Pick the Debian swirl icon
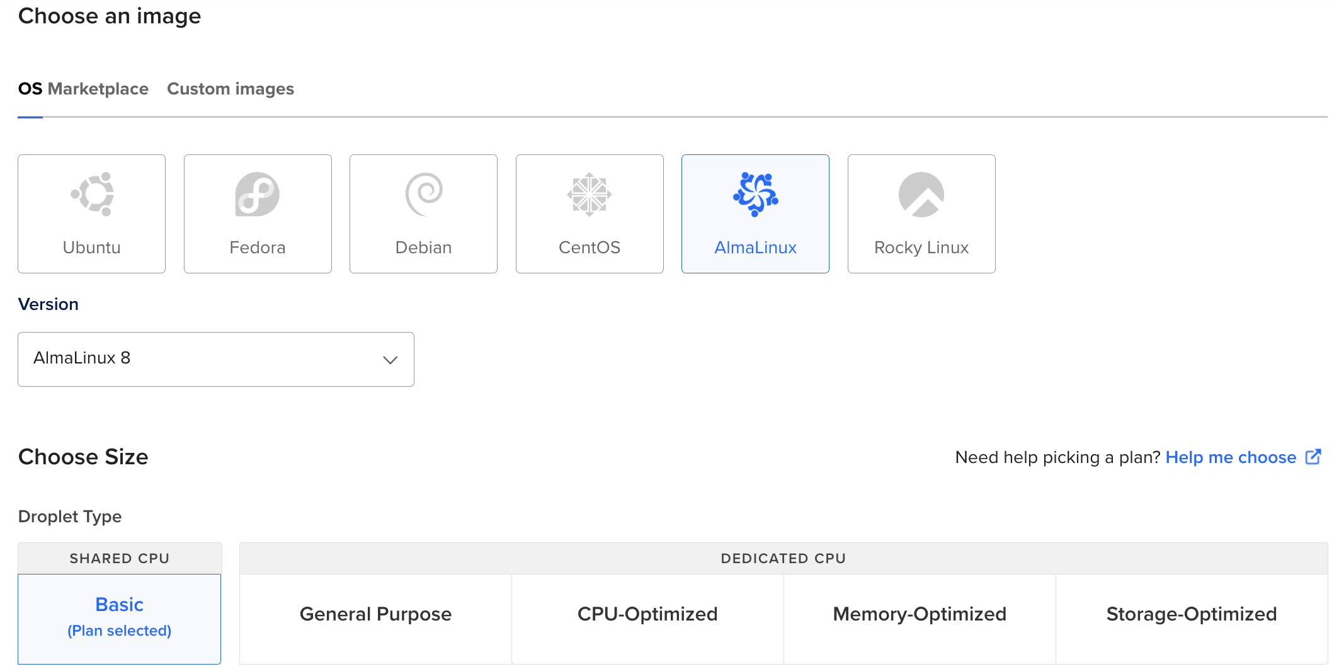Viewport: 1339px width, 669px height. point(424,194)
